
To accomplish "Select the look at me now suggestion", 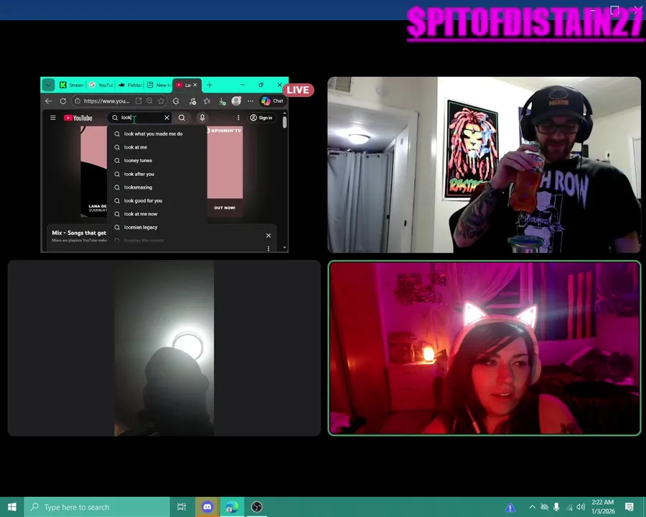I will tap(157, 214).
